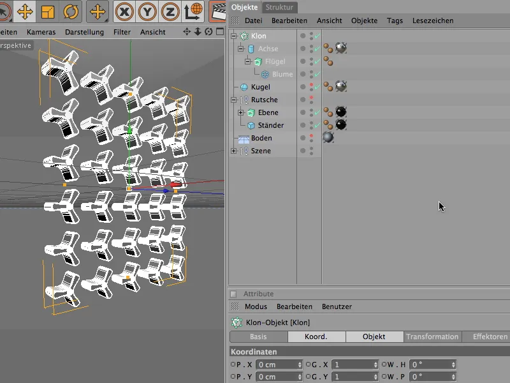The height and width of the screenshot is (383, 510).
Task: Select the Move tool in the toolbar
Action: pos(25,11)
